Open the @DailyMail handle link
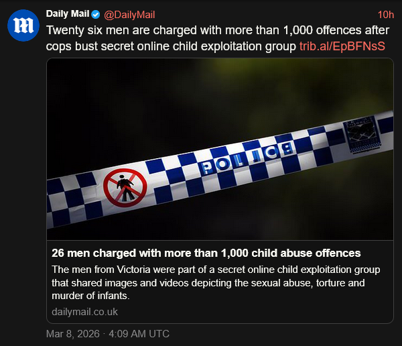Image resolution: width=402 pixels, height=346 pixels. point(129,15)
